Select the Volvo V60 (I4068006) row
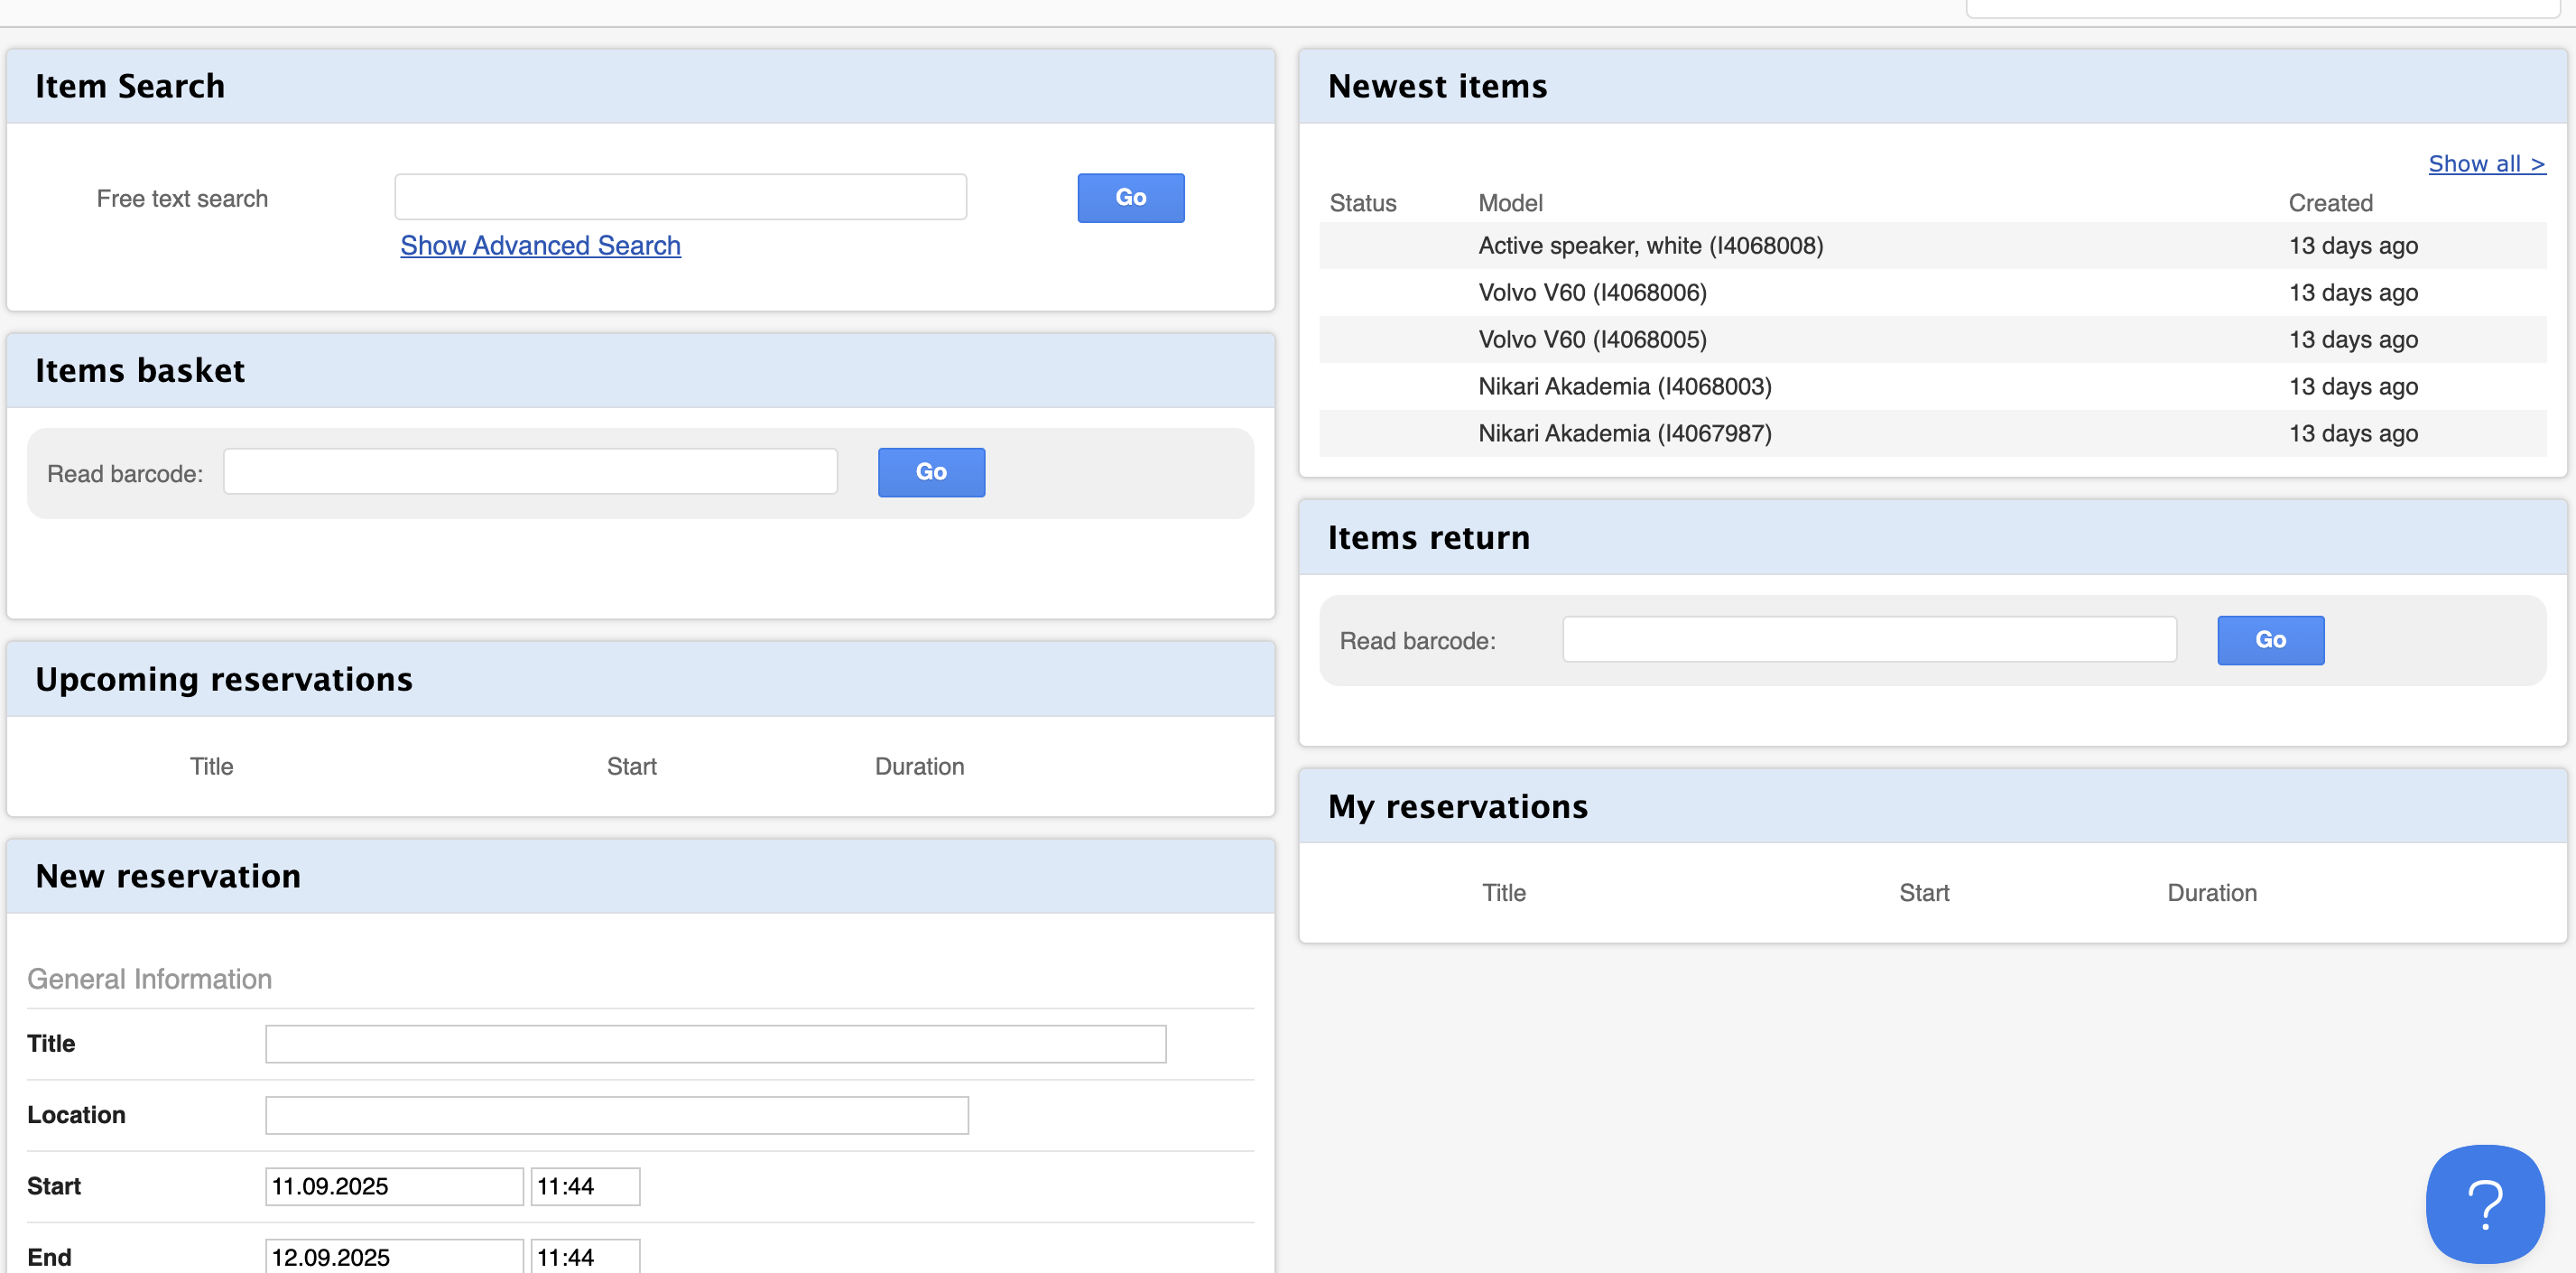The image size is (2576, 1273). [x=1932, y=293]
